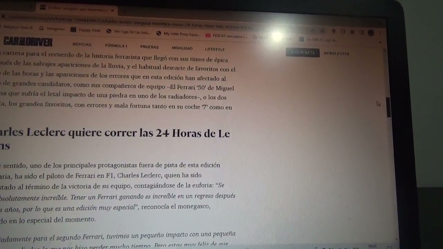This screenshot has height=249, width=443.
Task: Open the Happy Pink! bookmark
Action: click(x=86, y=30)
